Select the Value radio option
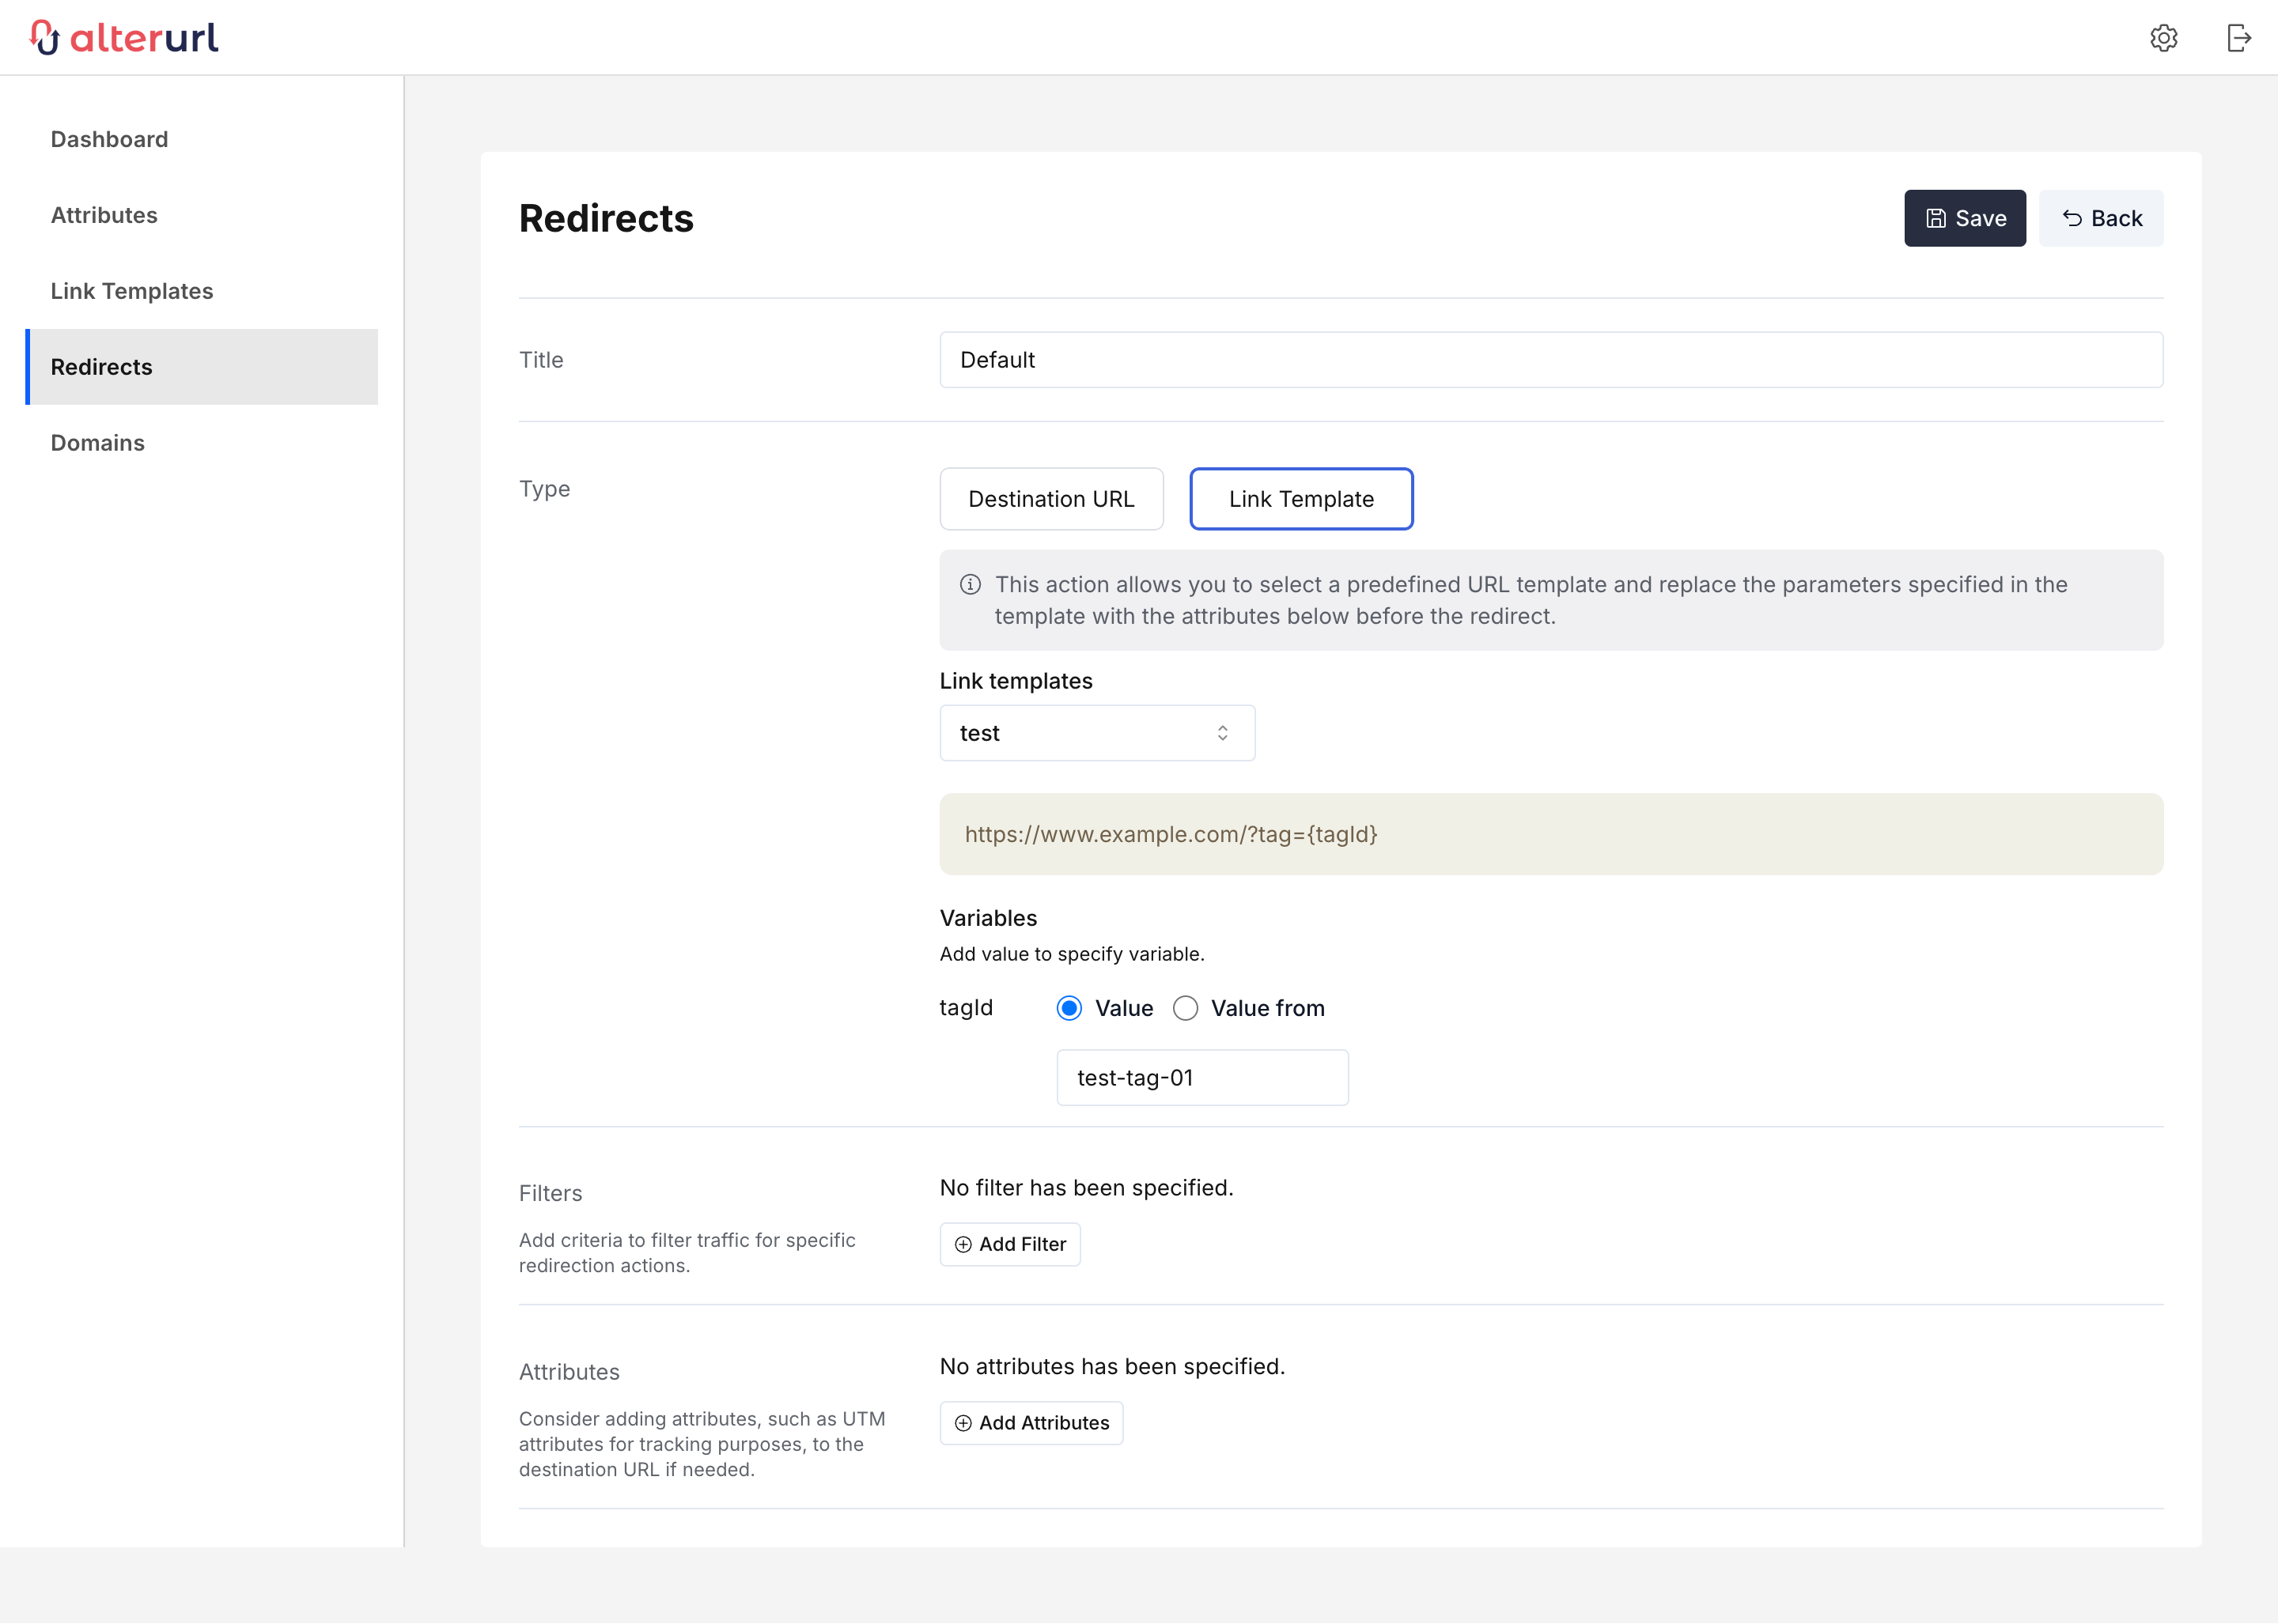Image resolution: width=2278 pixels, height=1624 pixels. [1069, 1008]
